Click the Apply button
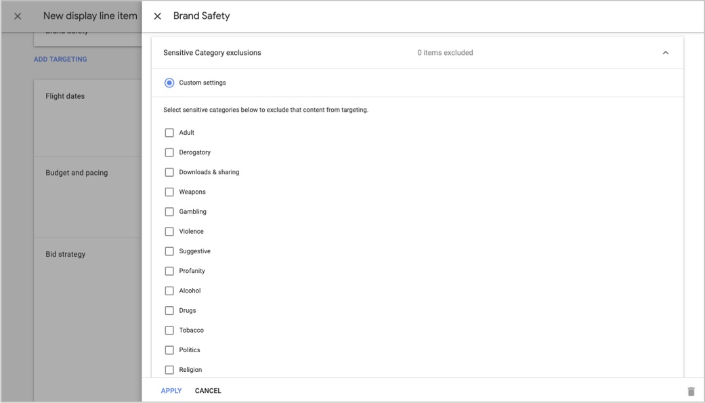Screen dimensions: 705x403 click(171, 391)
